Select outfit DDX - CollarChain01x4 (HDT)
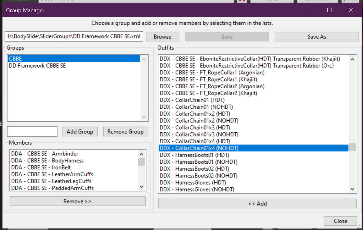Image resolution: width=363 pixels, height=230 pixels. (254, 141)
